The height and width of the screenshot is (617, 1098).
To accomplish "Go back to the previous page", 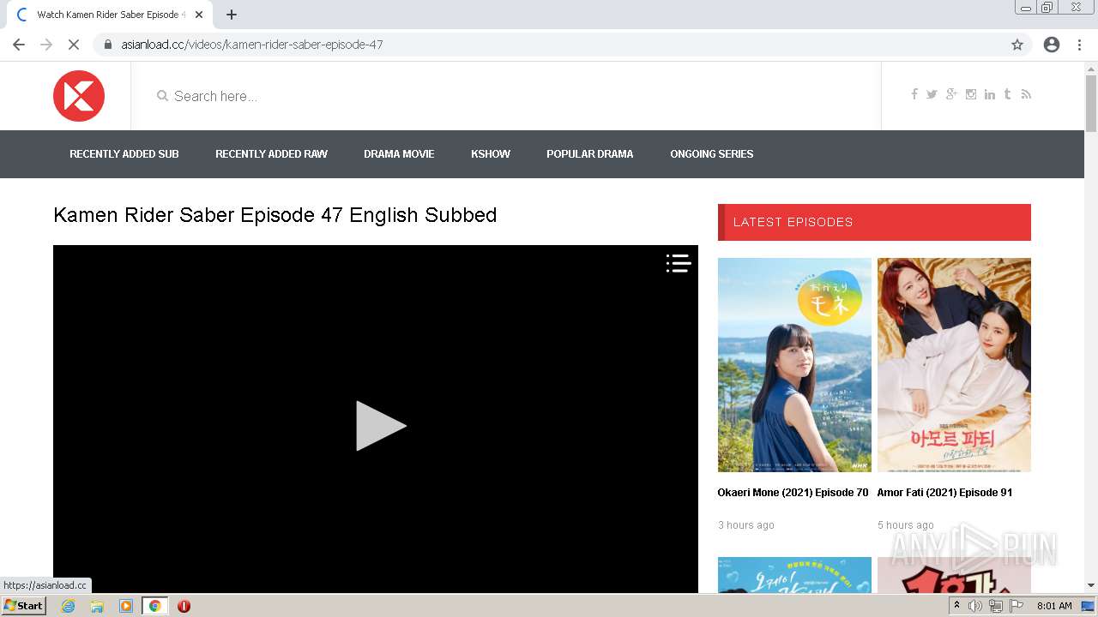I will coord(19,45).
